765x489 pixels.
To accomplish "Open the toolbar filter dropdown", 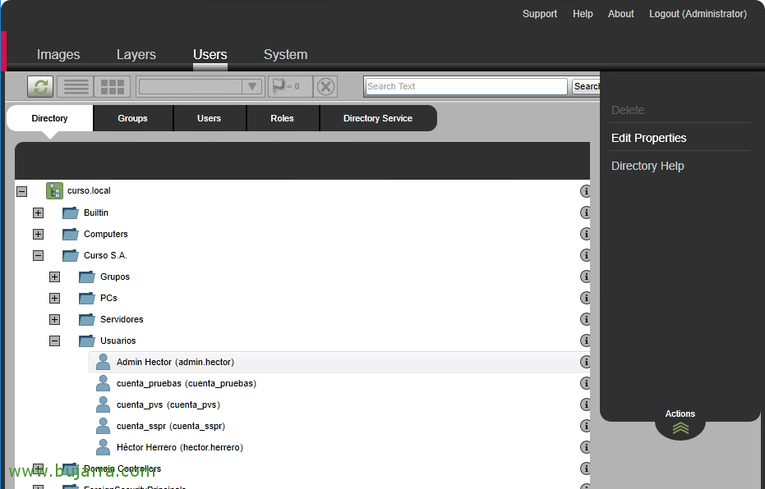I will pyautogui.click(x=200, y=86).
